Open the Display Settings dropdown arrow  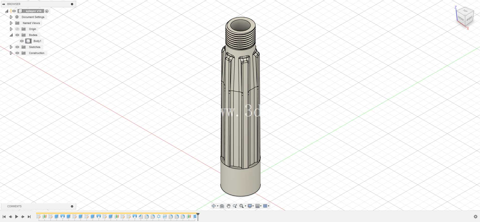(253, 206)
